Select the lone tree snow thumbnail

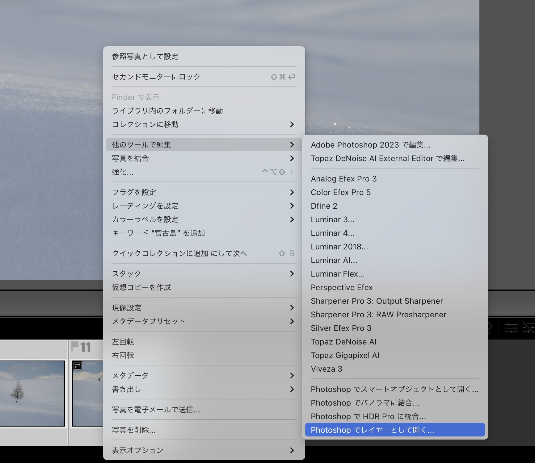click(32, 393)
